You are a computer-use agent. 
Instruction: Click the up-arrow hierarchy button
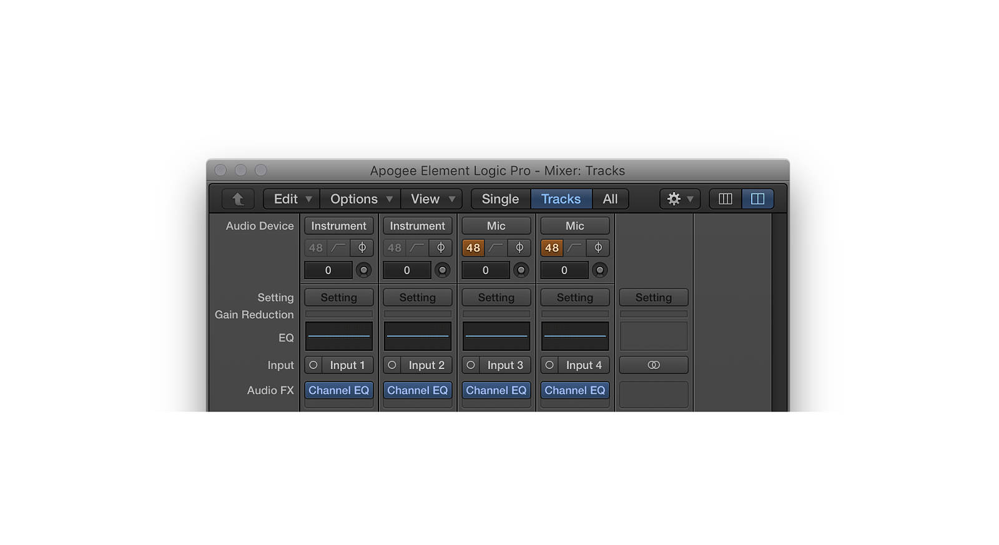238,199
